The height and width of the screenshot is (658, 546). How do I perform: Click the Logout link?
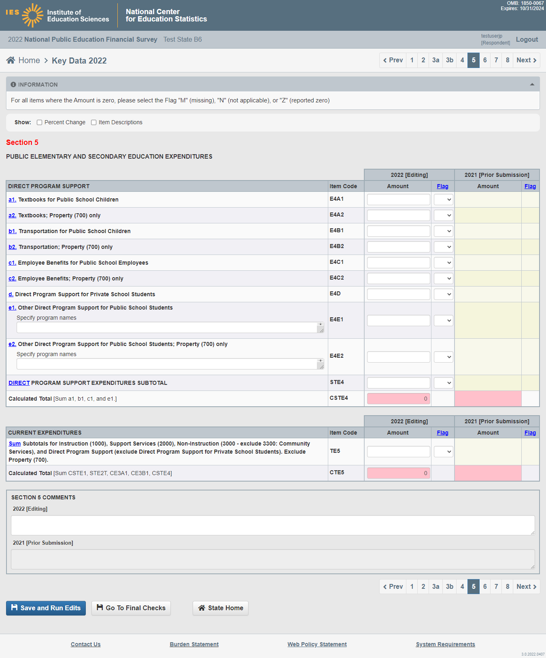coord(527,40)
